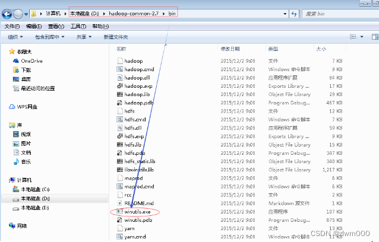Sort by the 类型 column header
Screen dimensions: 379x242
273,49
